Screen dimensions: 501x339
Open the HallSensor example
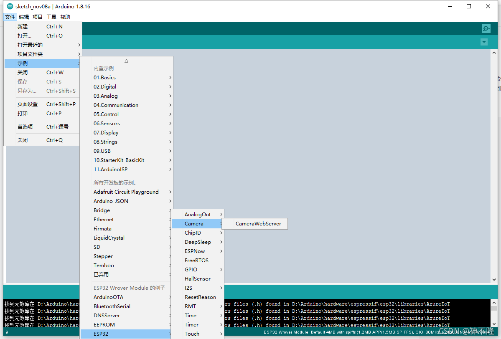198,278
